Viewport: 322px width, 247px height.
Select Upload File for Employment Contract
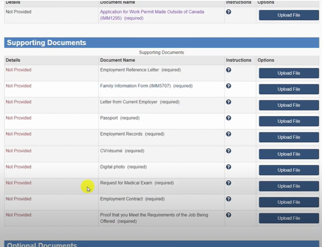(288, 202)
